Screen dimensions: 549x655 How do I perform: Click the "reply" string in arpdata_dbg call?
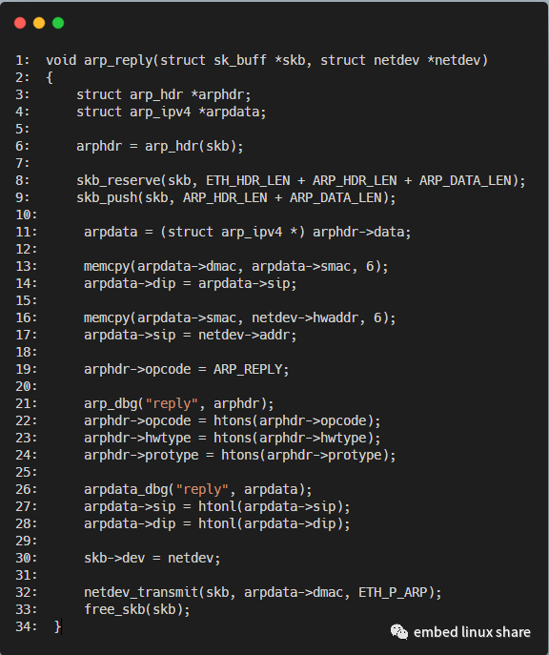(202, 489)
